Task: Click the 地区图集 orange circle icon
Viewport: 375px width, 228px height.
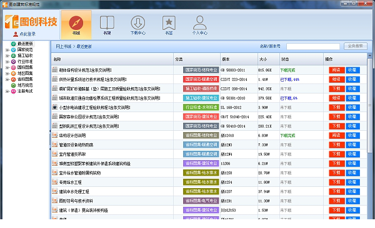Action: pos(13,74)
